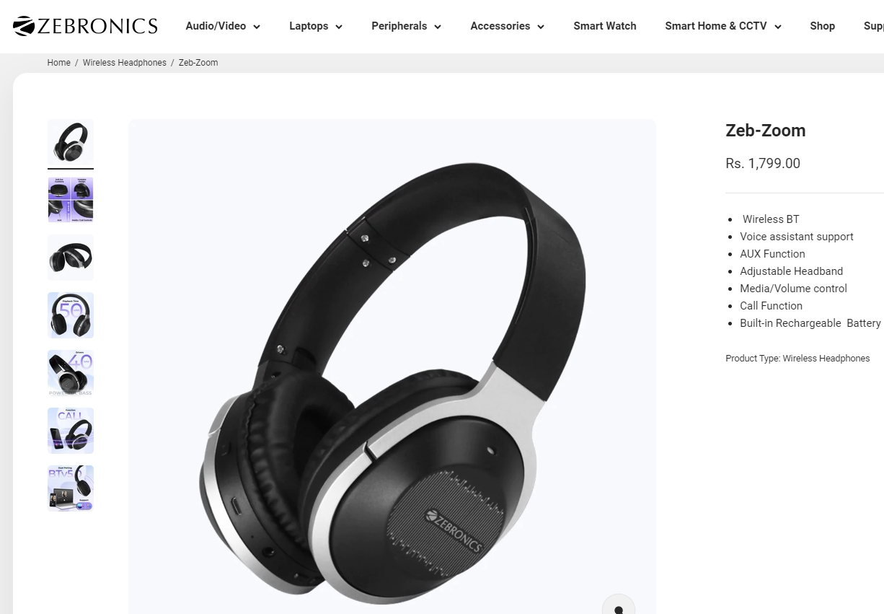Open the Smart Watch menu item

coord(605,26)
